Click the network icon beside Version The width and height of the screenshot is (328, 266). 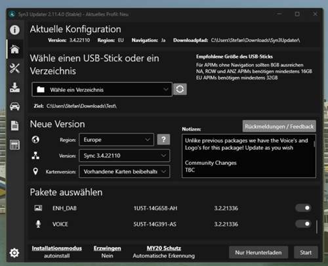tap(35, 156)
